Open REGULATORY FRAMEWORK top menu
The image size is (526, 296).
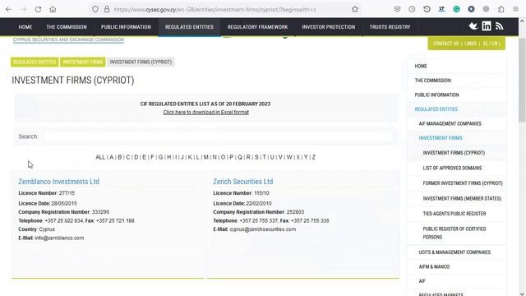[x=257, y=27]
